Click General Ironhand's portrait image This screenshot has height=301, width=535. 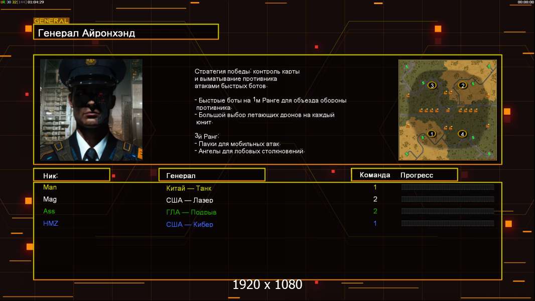(91, 110)
